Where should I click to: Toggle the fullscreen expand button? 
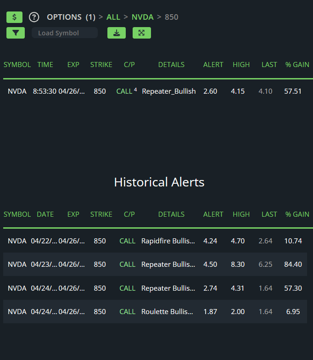[142, 33]
